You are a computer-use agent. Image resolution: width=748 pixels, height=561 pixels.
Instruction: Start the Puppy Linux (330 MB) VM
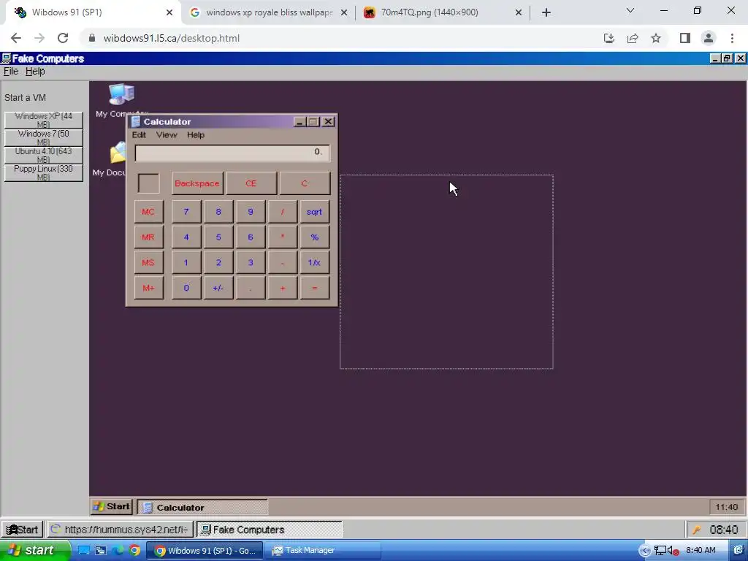click(x=43, y=173)
